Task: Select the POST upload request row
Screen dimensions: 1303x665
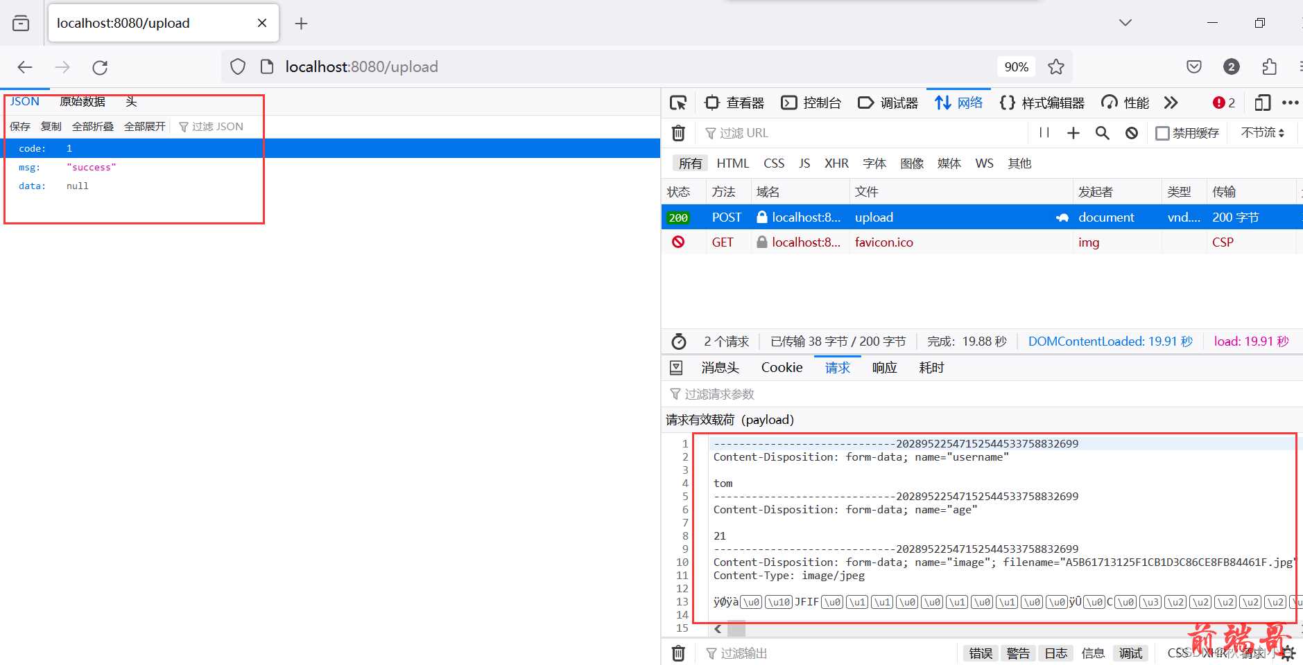Action: tap(982, 218)
